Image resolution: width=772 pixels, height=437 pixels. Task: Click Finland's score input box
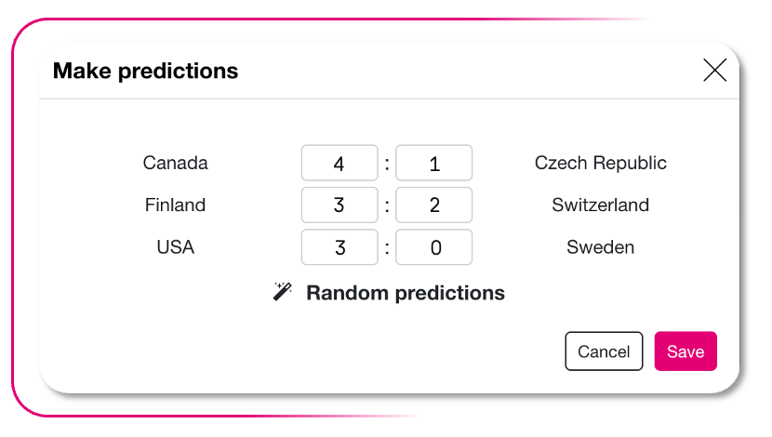tap(339, 205)
